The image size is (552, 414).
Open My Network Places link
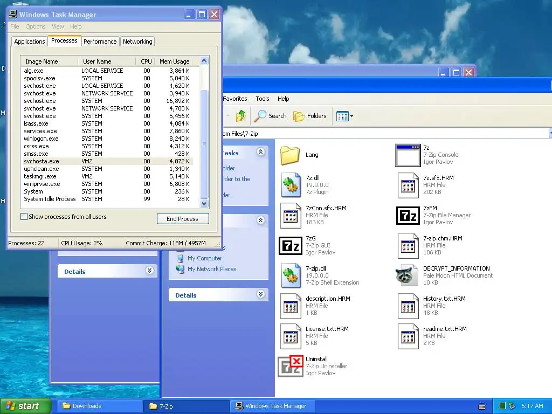coord(211,269)
